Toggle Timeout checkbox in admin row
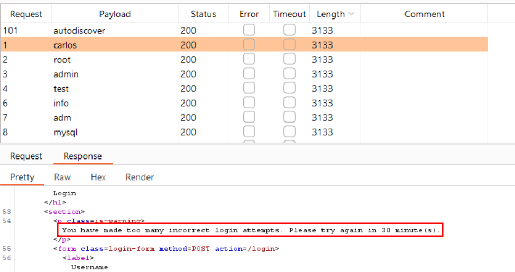 (289, 73)
